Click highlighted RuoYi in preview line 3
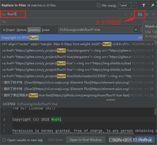157x145 pixels. (56, 119)
